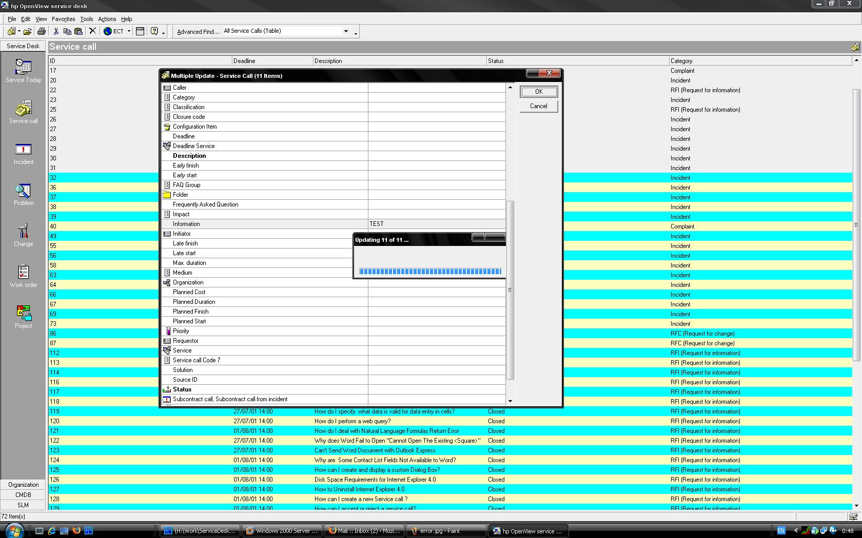The image size is (862, 538).
Task: Switch to the Service Desk sidebar group
Action: coord(23,46)
